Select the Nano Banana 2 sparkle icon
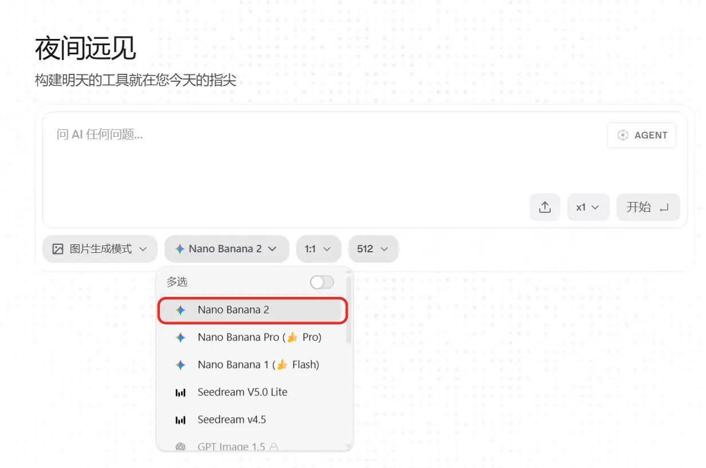This screenshot has height=468, width=706. click(x=182, y=310)
